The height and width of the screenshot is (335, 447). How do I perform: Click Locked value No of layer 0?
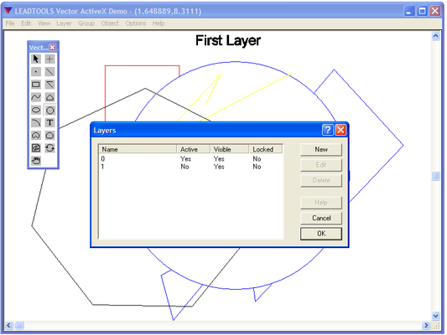pos(257,159)
